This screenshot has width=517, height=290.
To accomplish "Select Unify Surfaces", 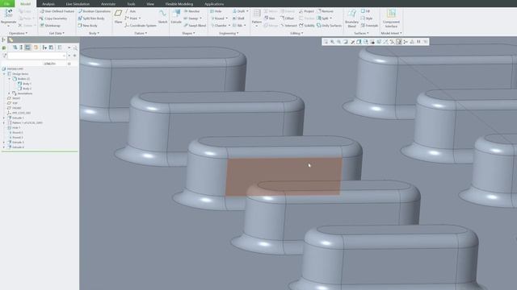I will 329,25.
